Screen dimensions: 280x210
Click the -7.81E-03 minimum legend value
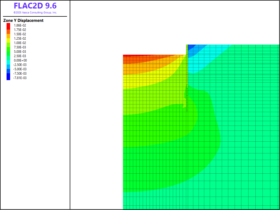20,78
